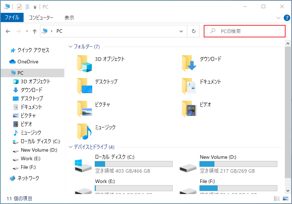Screen dimensions: 292x204
Task: Click the scrollbar down arrow
Action: 288,190
